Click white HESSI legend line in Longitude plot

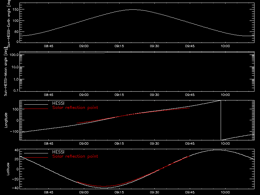coord(36,104)
